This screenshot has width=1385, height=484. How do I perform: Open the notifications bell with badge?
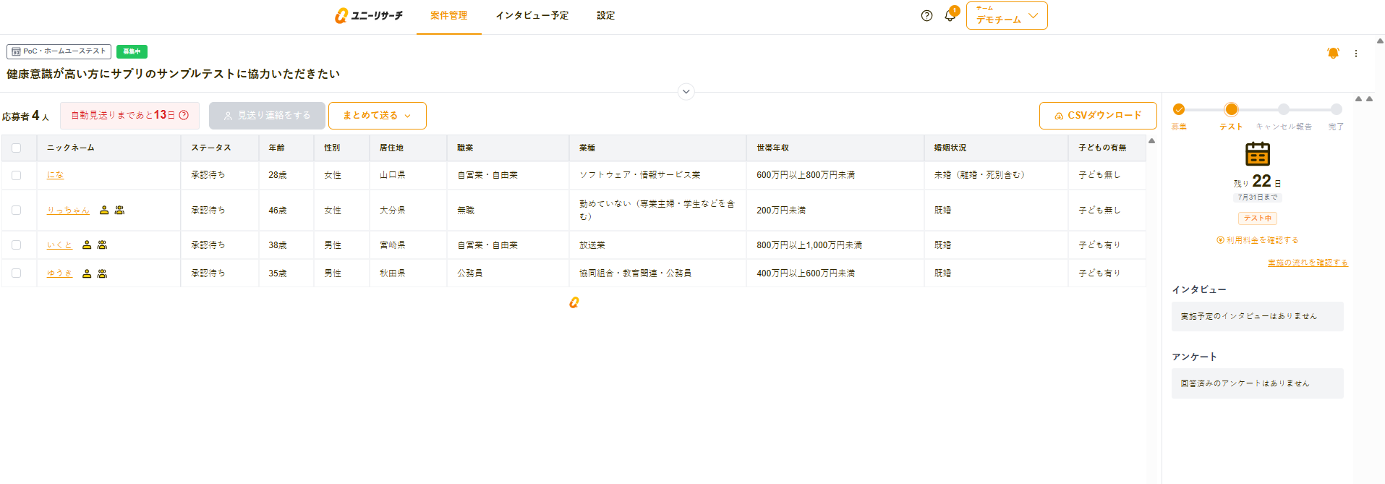pyautogui.click(x=950, y=16)
